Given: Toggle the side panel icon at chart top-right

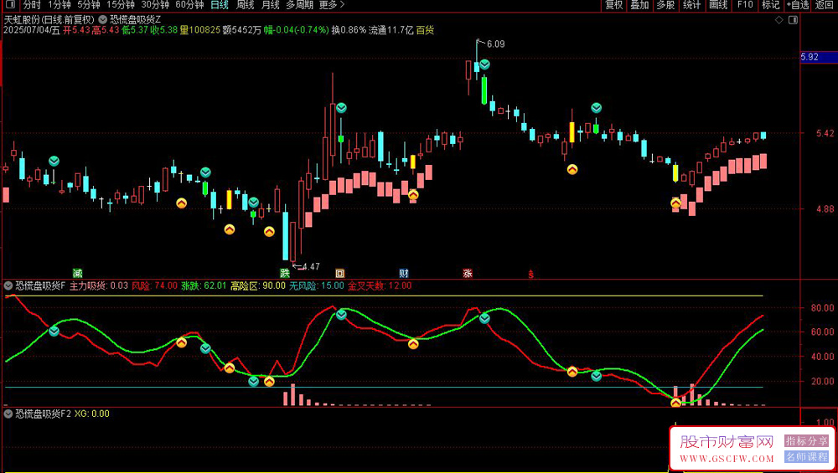Looking at the screenshot, I should (793, 20).
